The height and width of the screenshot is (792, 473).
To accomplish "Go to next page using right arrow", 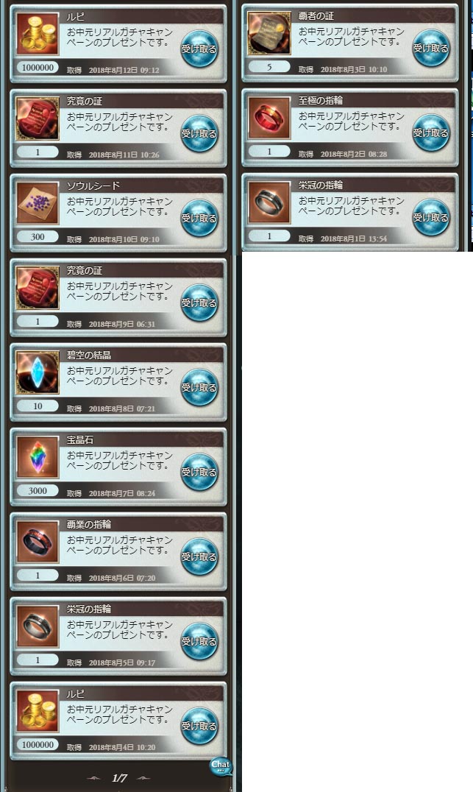I will [x=144, y=778].
